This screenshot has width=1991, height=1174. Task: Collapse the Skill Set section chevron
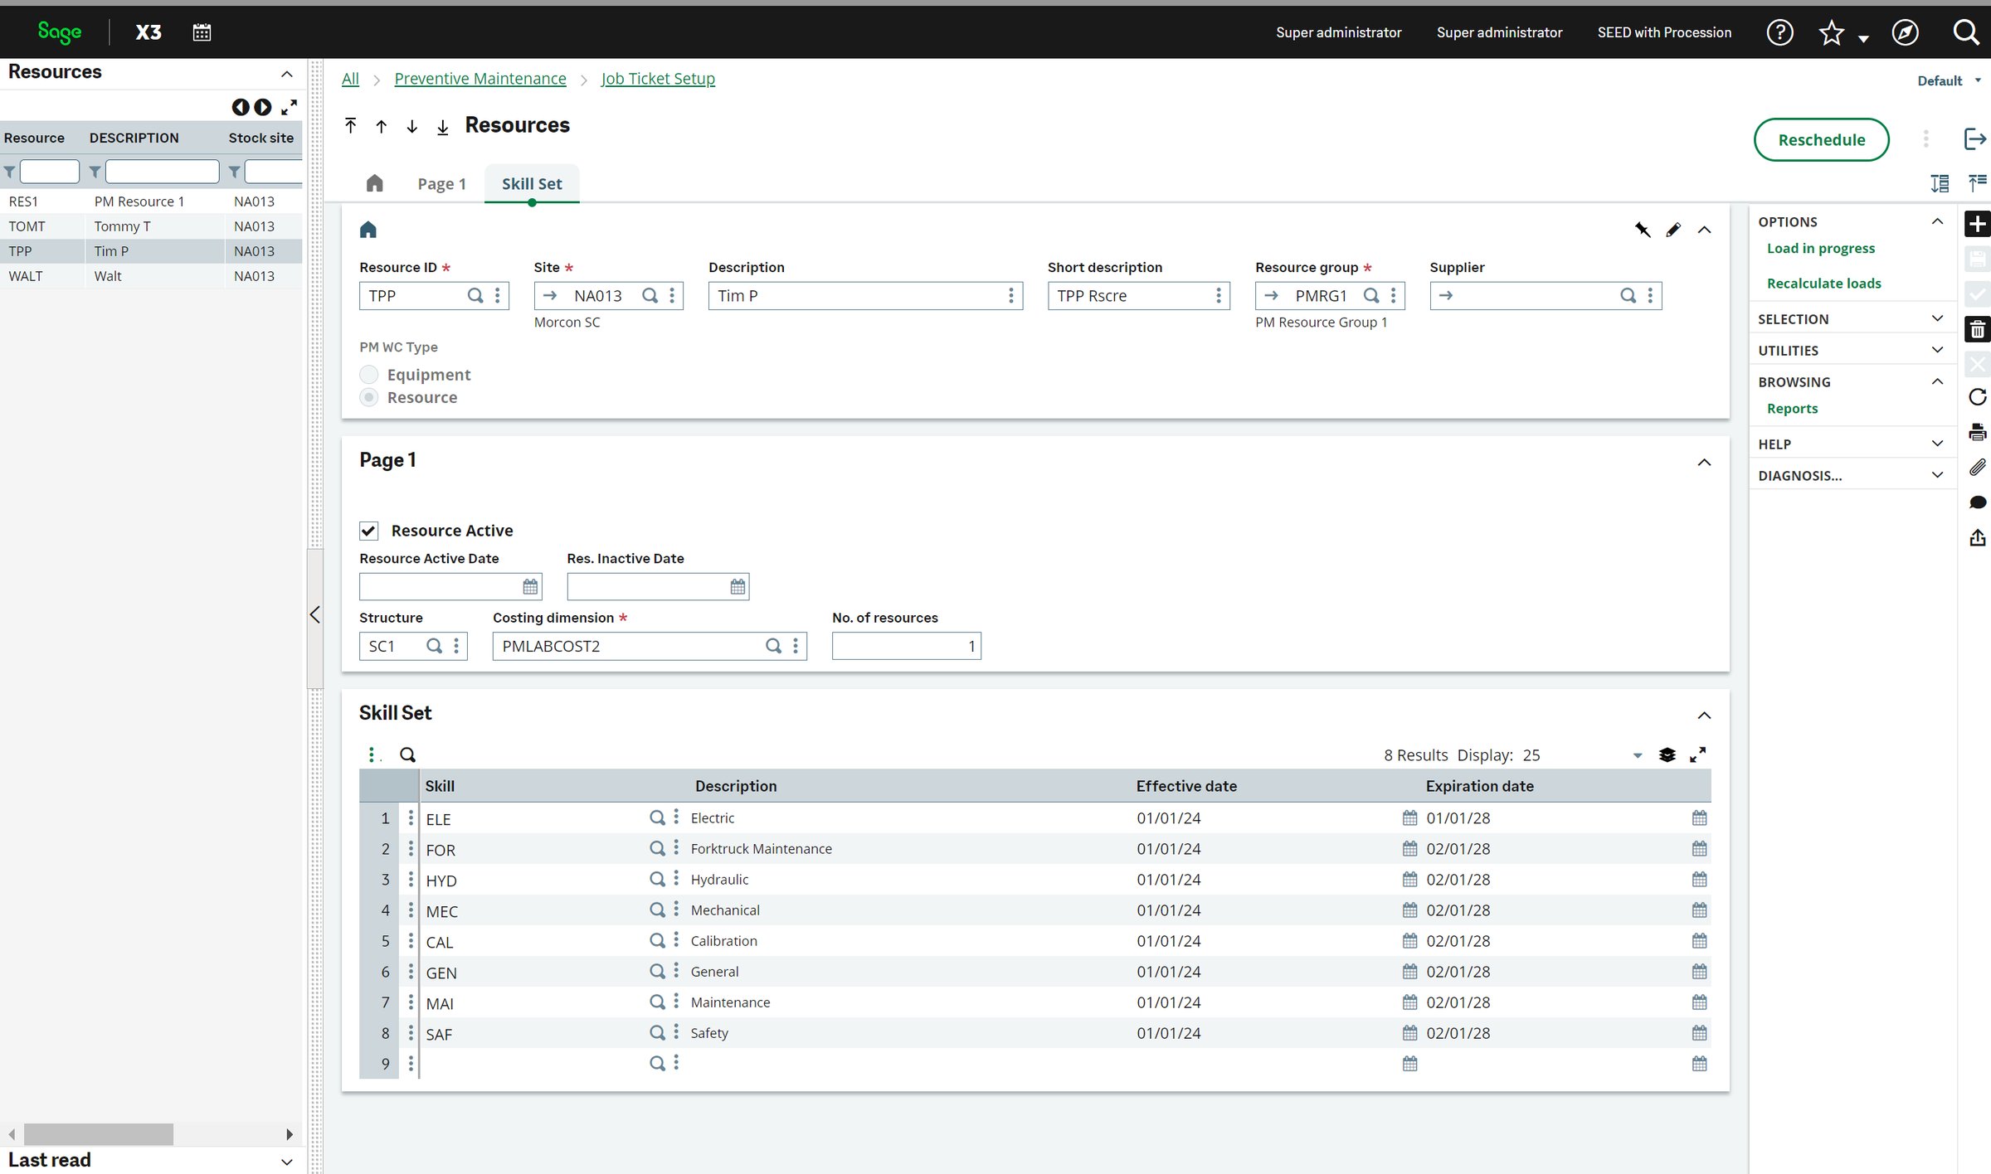pos(1704,715)
